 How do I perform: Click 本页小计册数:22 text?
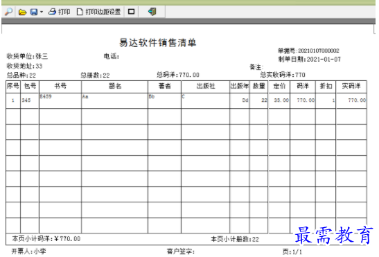pyautogui.click(x=235, y=240)
